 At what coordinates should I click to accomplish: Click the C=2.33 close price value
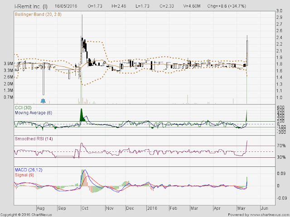coord(167,6)
